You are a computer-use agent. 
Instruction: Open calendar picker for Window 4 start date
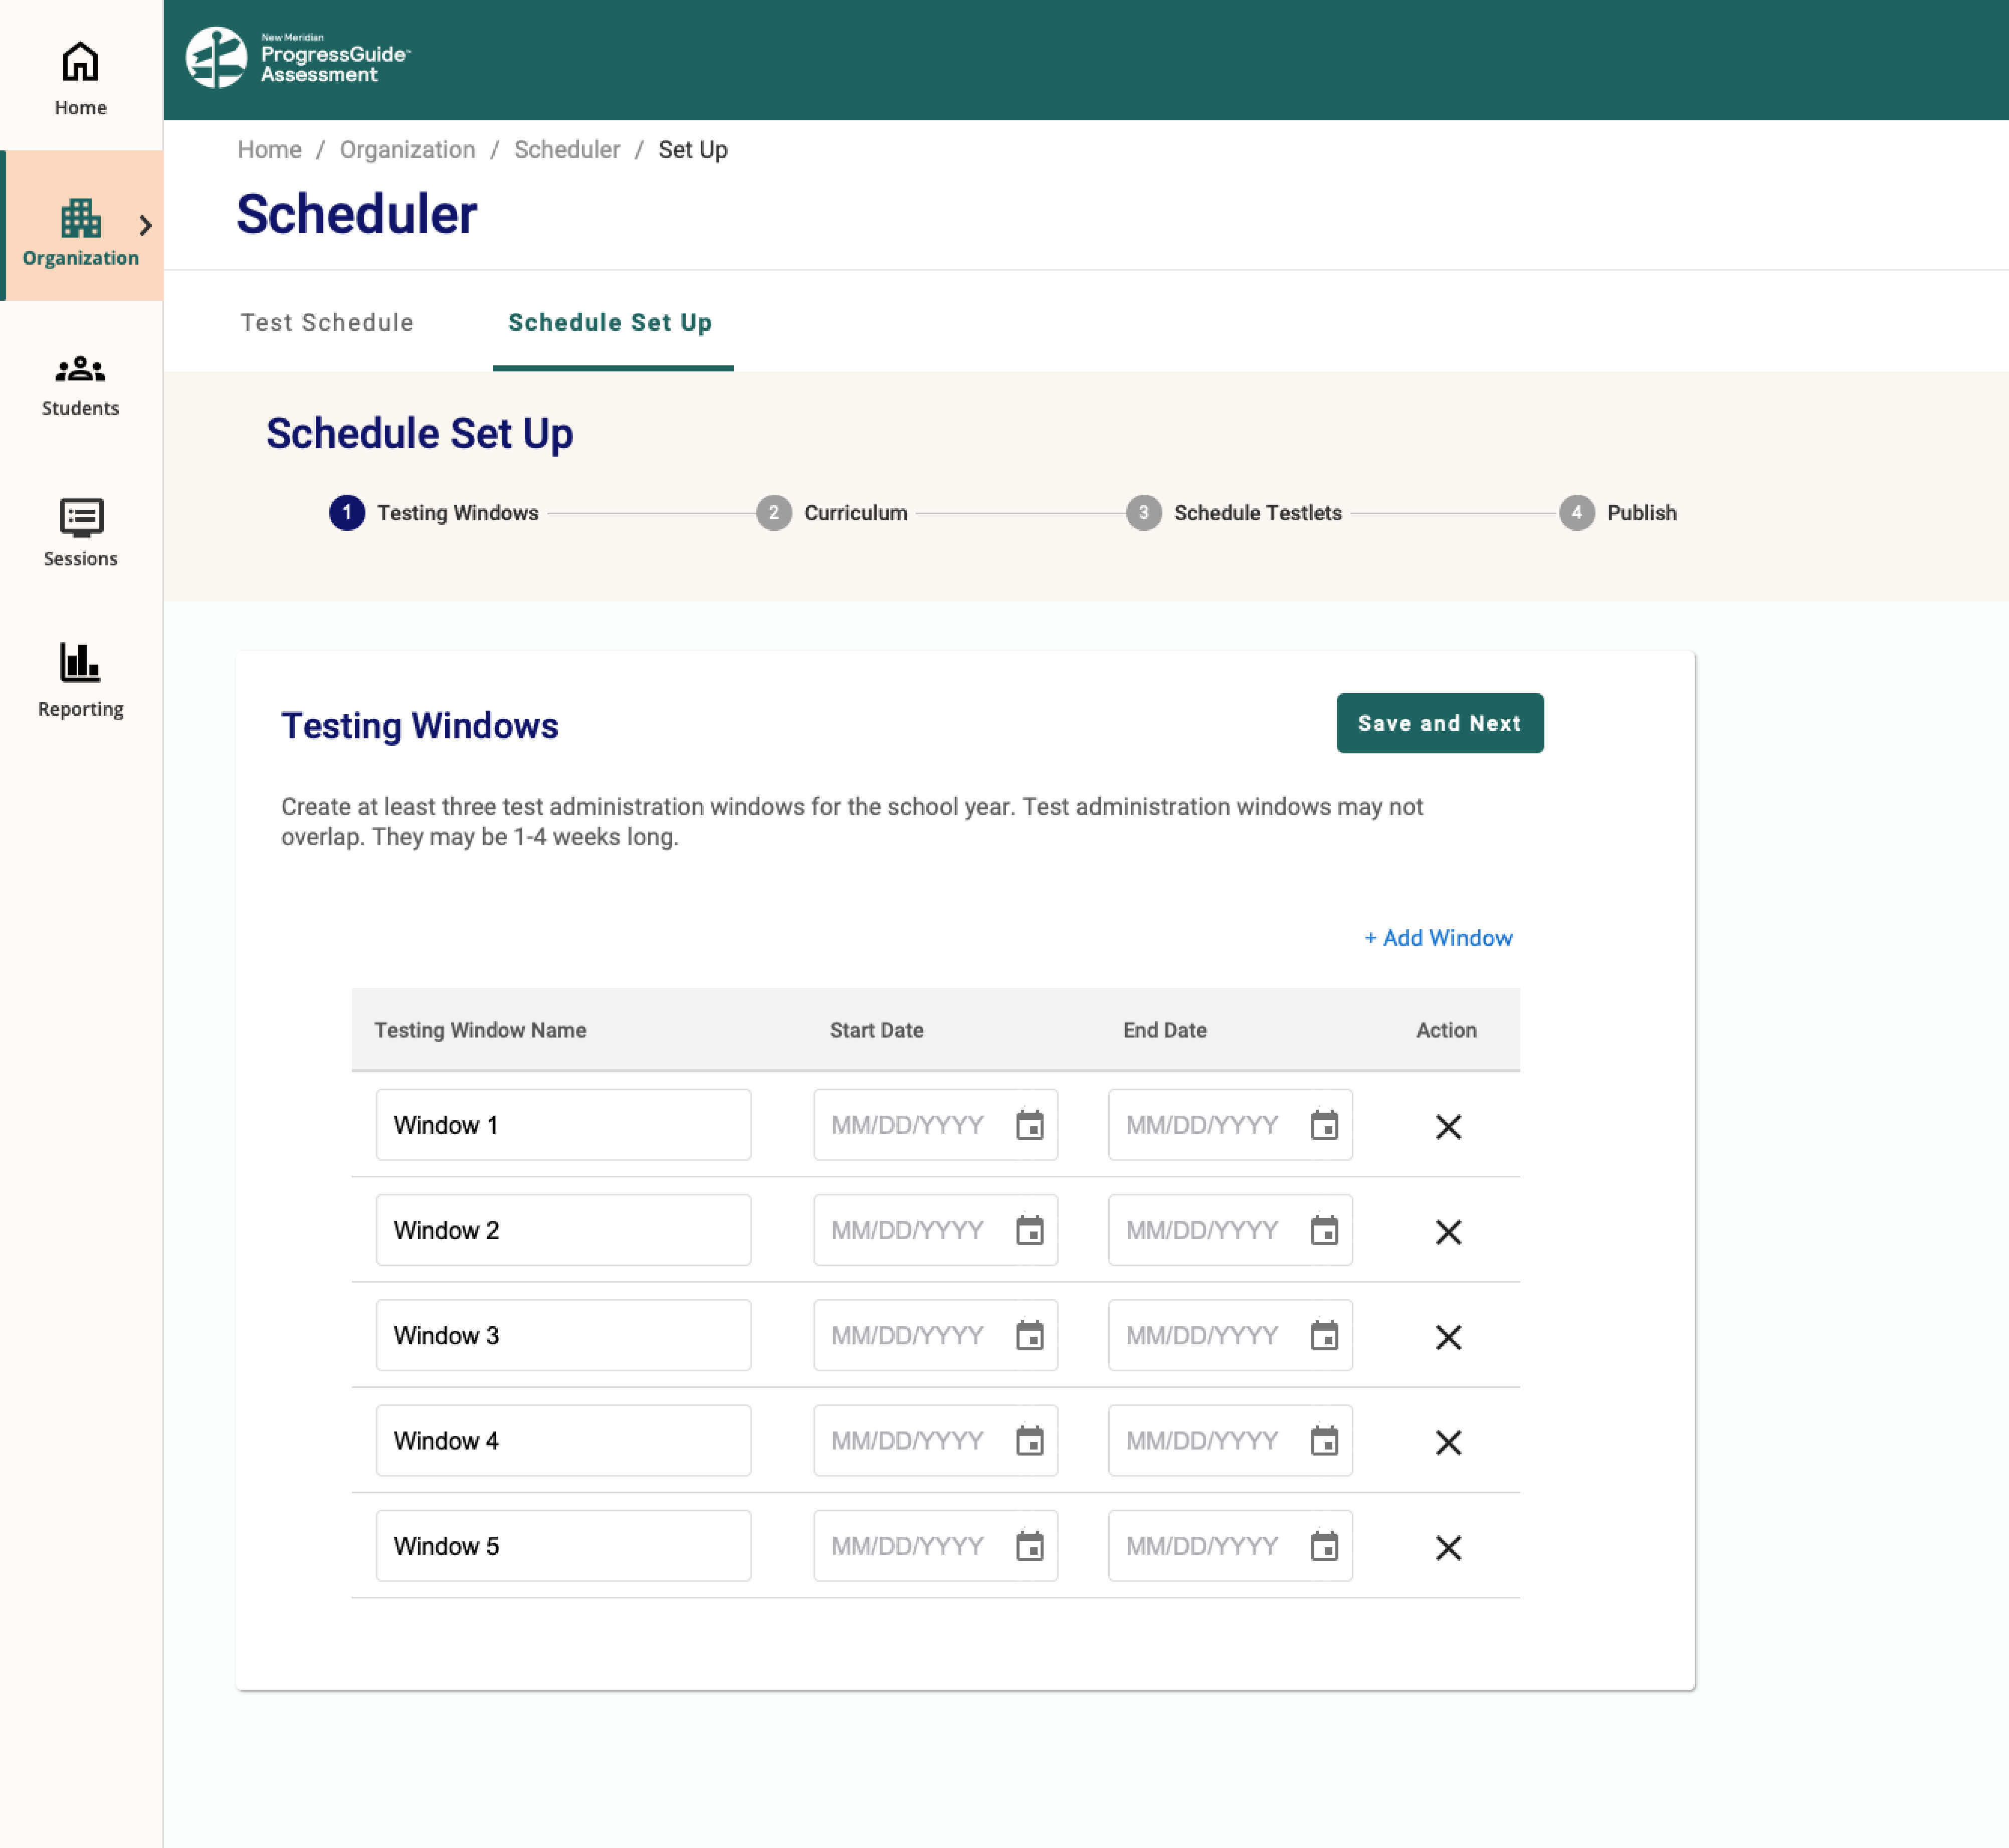click(1029, 1441)
